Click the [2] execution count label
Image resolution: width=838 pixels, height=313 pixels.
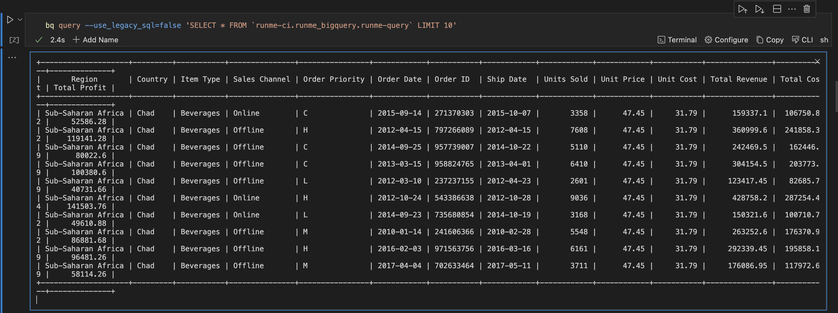[14, 40]
